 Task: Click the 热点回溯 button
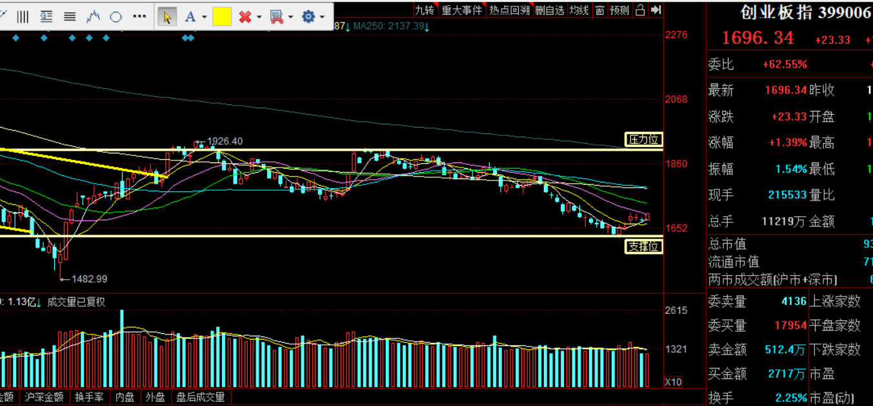[509, 10]
